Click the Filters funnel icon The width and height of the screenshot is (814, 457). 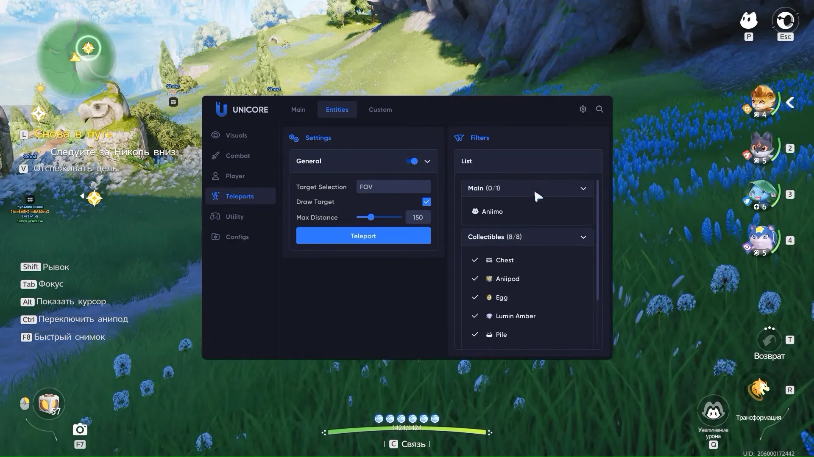pos(459,138)
